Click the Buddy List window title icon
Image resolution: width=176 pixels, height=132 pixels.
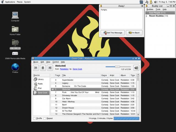point(147,6)
